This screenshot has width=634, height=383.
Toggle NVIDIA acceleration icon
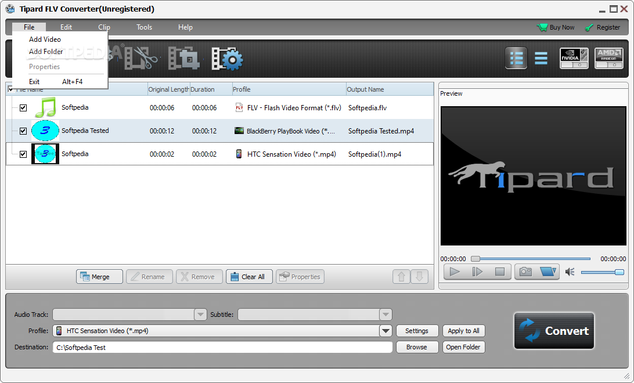point(574,58)
